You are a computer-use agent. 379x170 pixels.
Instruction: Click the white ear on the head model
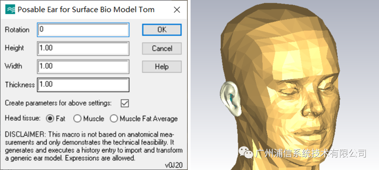(230, 99)
